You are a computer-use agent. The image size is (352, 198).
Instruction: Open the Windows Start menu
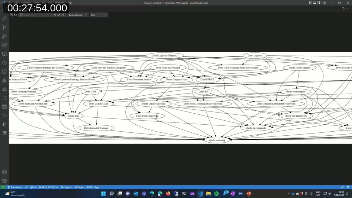[103, 194]
